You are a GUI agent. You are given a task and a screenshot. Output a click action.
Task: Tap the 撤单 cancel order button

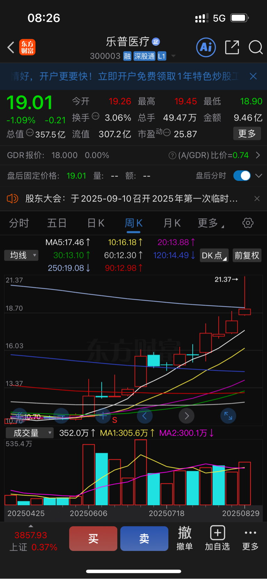click(185, 538)
